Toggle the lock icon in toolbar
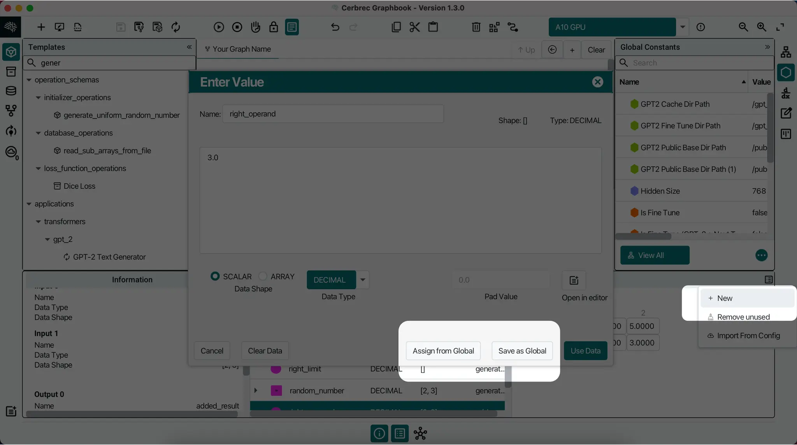Image resolution: width=797 pixels, height=445 pixels. pos(274,27)
